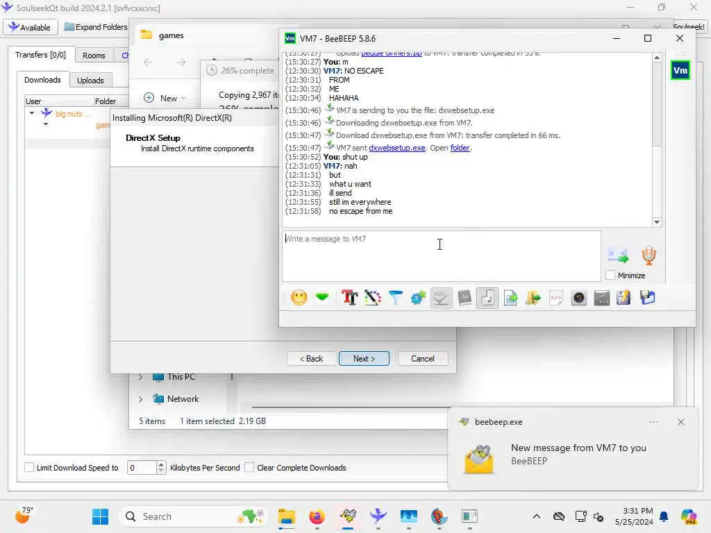711x533 pixels.
Task: Click the blue funnel filter icon
Action: pos(395,298)
